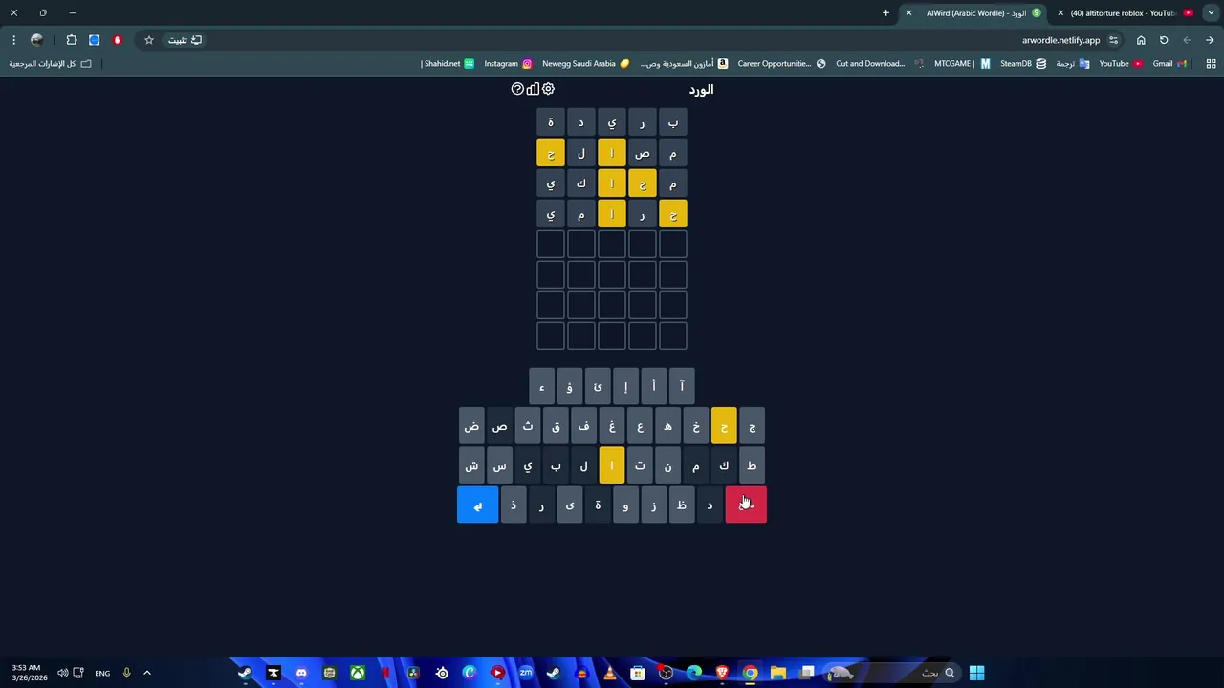
Task: Open the statistics bar chart icon
Action: 533,89
